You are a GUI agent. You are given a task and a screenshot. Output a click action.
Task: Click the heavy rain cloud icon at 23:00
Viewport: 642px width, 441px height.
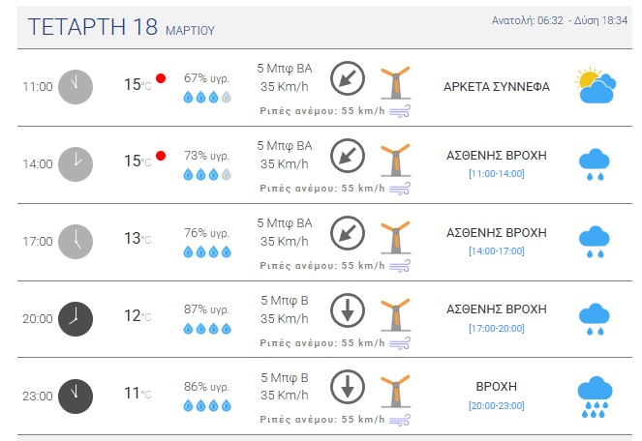coord(594,397)
